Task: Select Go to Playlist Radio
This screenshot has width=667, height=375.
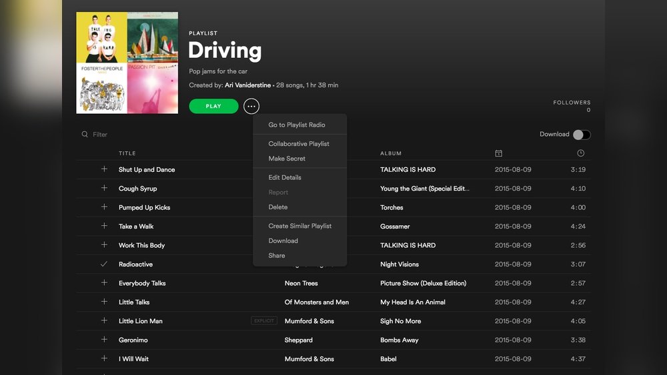Action: point(297,125)
